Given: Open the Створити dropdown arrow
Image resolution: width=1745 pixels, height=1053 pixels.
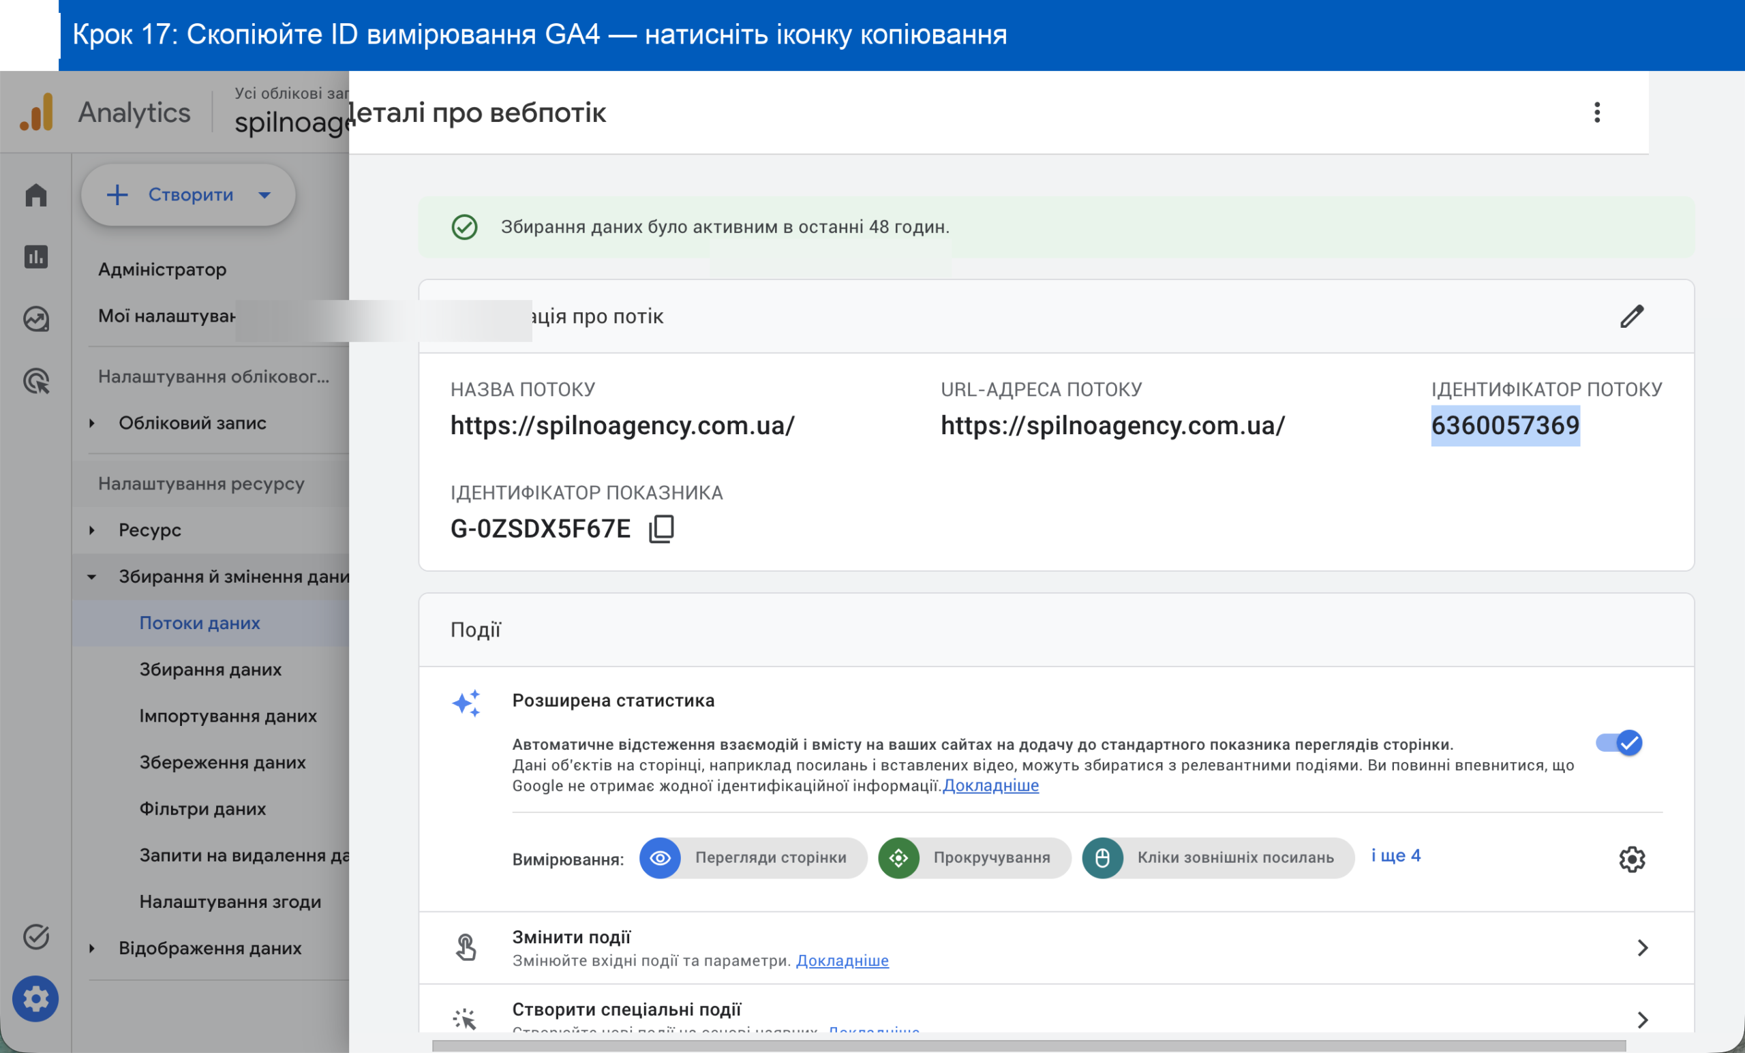Looking at the screenshot, I should pos(264,195).
